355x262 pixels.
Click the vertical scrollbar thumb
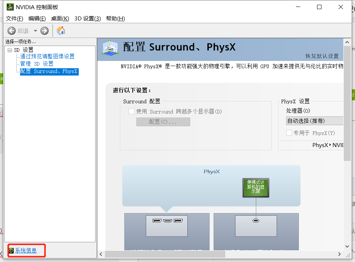point(347,103)
